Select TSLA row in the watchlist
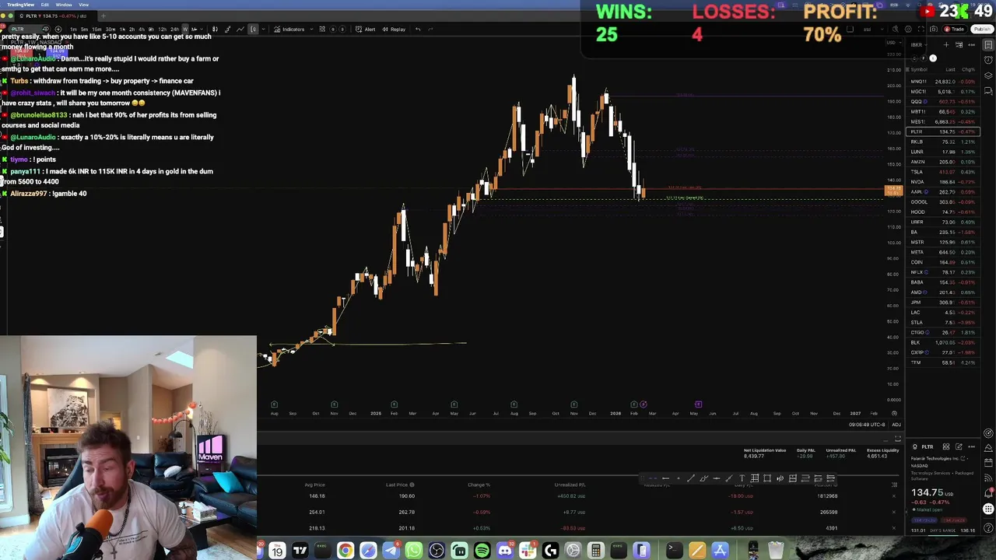 [x=942, y=172]
